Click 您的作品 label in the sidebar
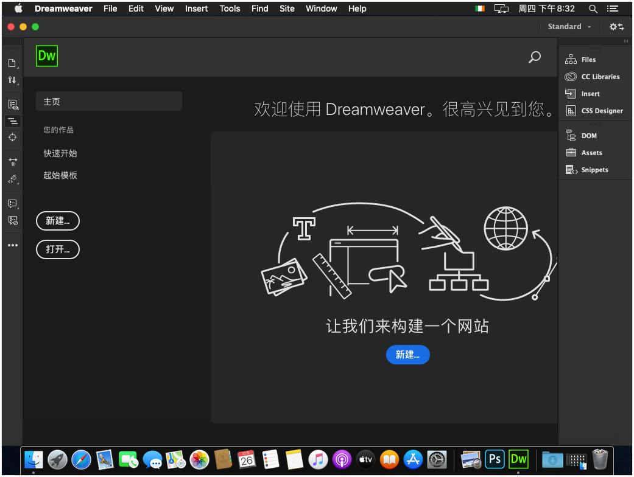The height and width of the screenshot is (477, 634). point(58,130)
